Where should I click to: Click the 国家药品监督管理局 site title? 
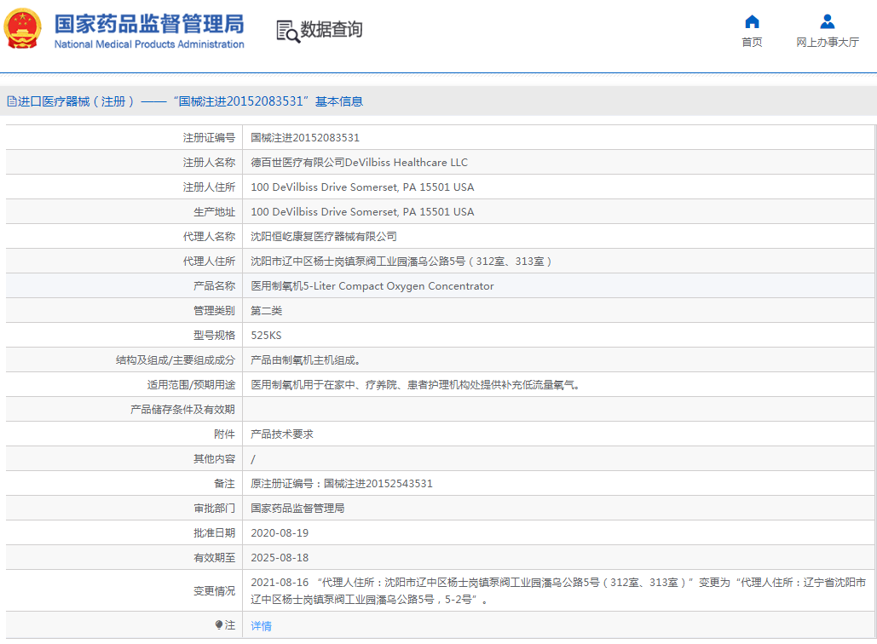click(x=149, y=23)
